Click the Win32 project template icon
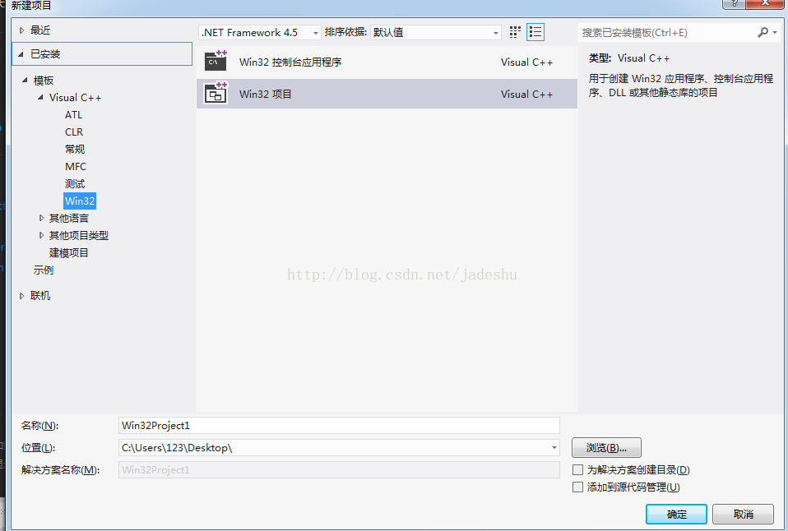The height and width of the screenshot is (531, 788). coord(216,93)
